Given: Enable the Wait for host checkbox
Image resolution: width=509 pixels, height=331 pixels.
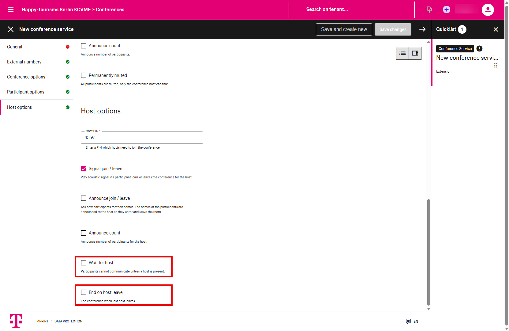Looking at the screenshot, I should pyautogui.click(x=84, y=263).
